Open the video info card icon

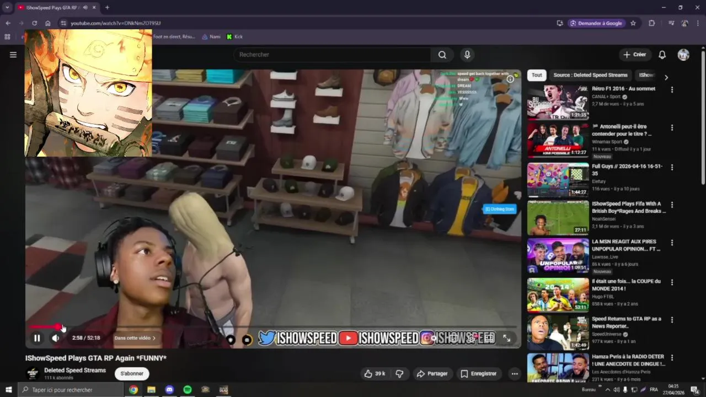click(510, 79)
